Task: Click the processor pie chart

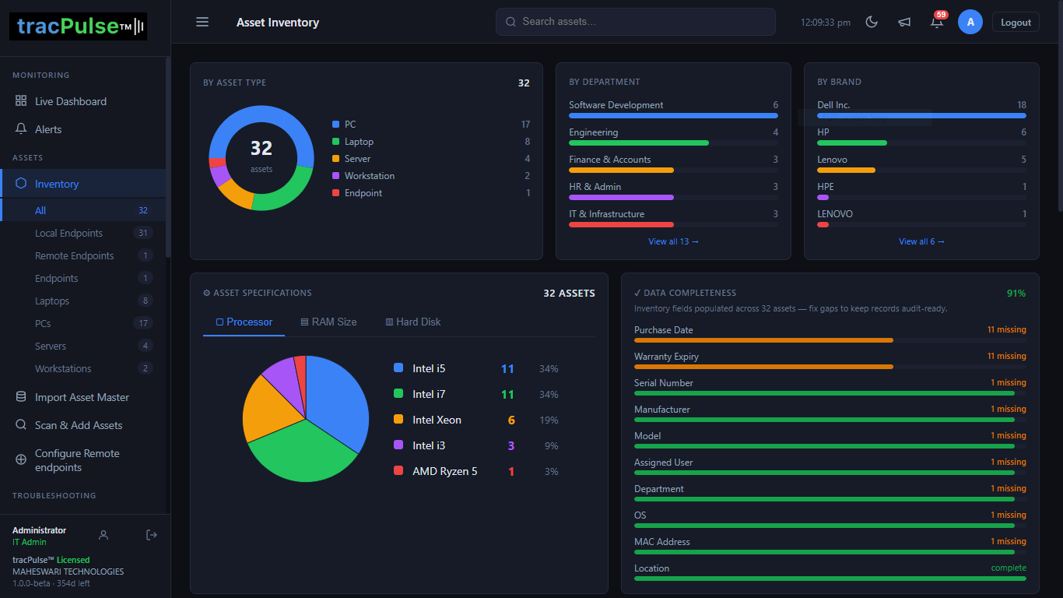Action: 306,419
